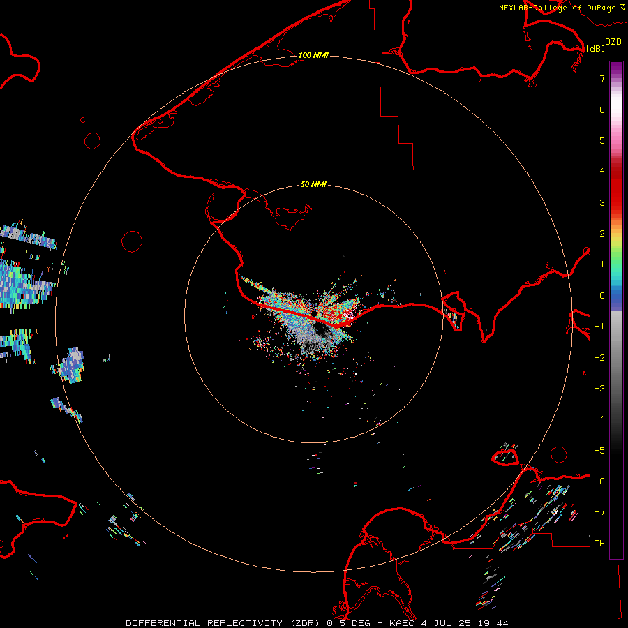Click the Differential Reflectivity (ZDR) title text

(224, 623)
